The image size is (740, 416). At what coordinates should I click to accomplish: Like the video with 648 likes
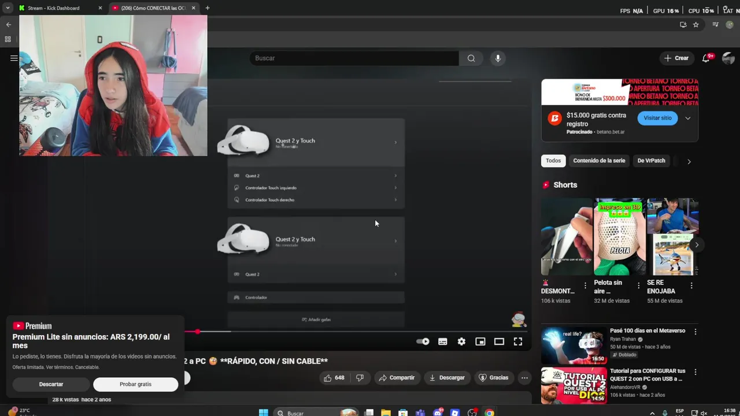tap(334, 378)
